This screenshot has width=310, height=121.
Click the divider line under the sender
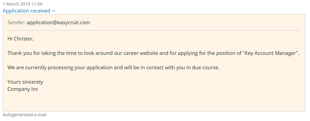click(154, 30)
